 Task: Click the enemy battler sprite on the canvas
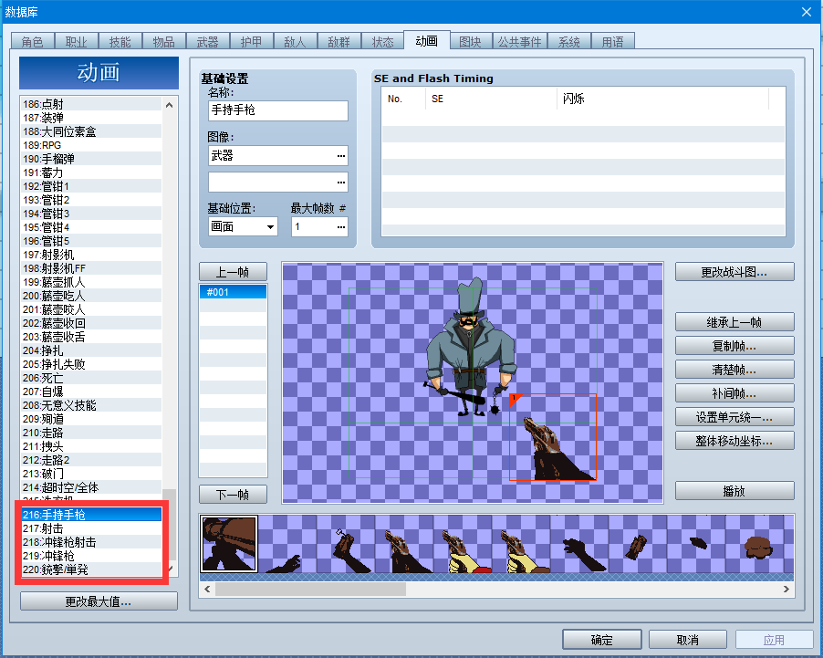pos(470,349)
